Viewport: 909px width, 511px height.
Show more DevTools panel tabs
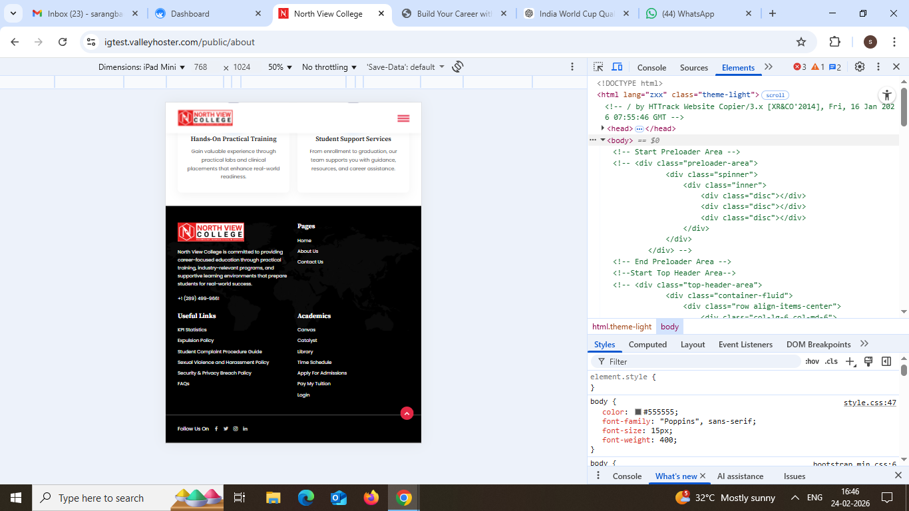[769, 67]
